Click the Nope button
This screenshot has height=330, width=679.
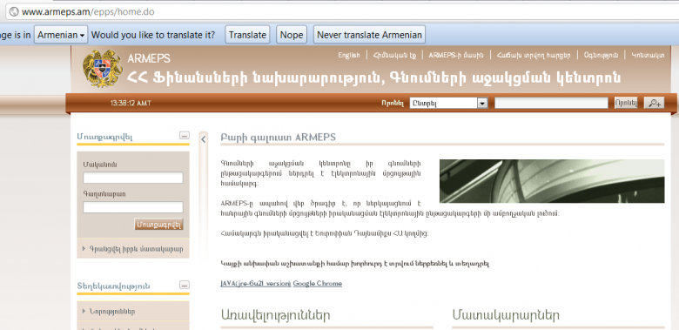coord(292,35)
